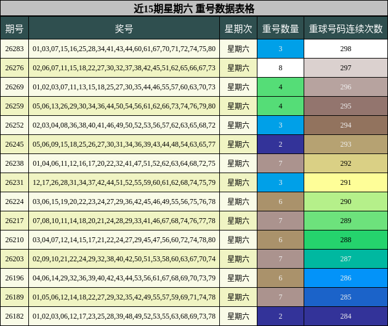Click issue number 26182
388x326 pixels.
click(x=14, y=316)
